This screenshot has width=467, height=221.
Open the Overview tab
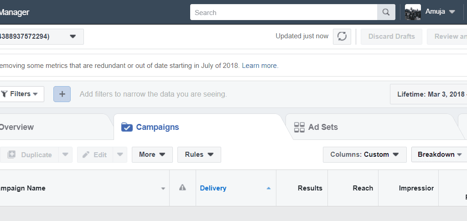pos(17,127)
